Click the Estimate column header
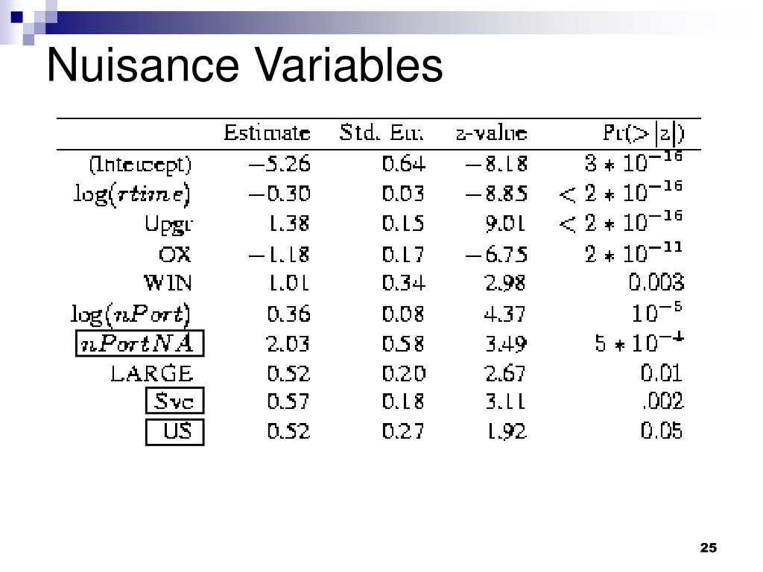This screenshot has width=763, height=572. point(267,133)
